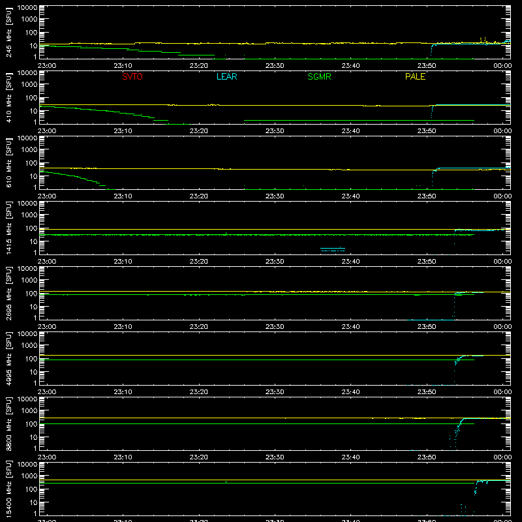Select the 8800 MHz [SFU] axis title
522x522 pixels.
tap(9, 423)
